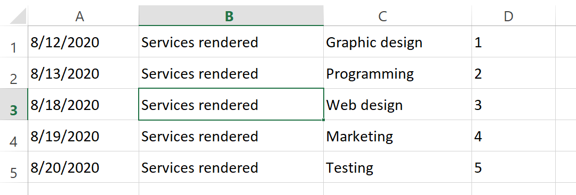
Task: Select row 4 header
Action: point(13,136)
